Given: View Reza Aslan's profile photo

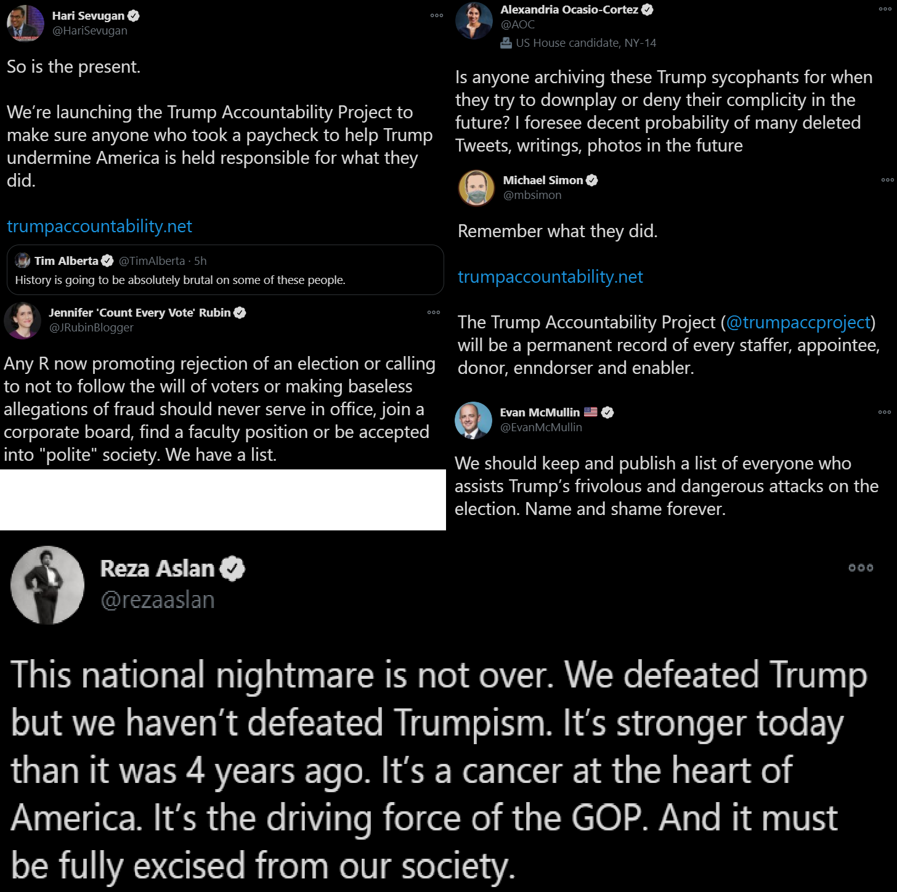Looking at the screenshot, I should pos(47,585).
